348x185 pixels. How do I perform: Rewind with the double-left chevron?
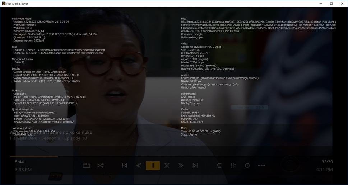coord(139,166)
